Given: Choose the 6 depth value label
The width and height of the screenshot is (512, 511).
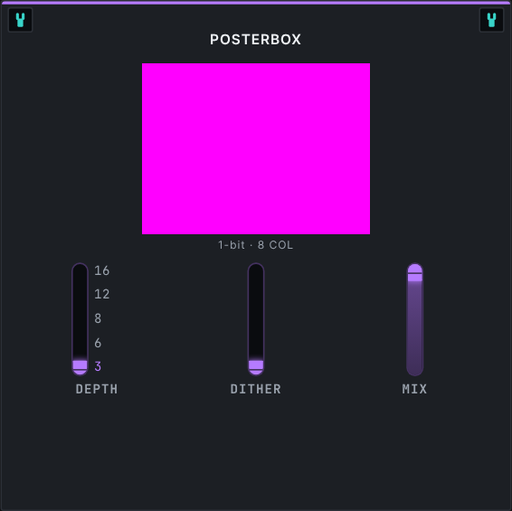Looking at the screenshot, I should (x=98, y=343).
